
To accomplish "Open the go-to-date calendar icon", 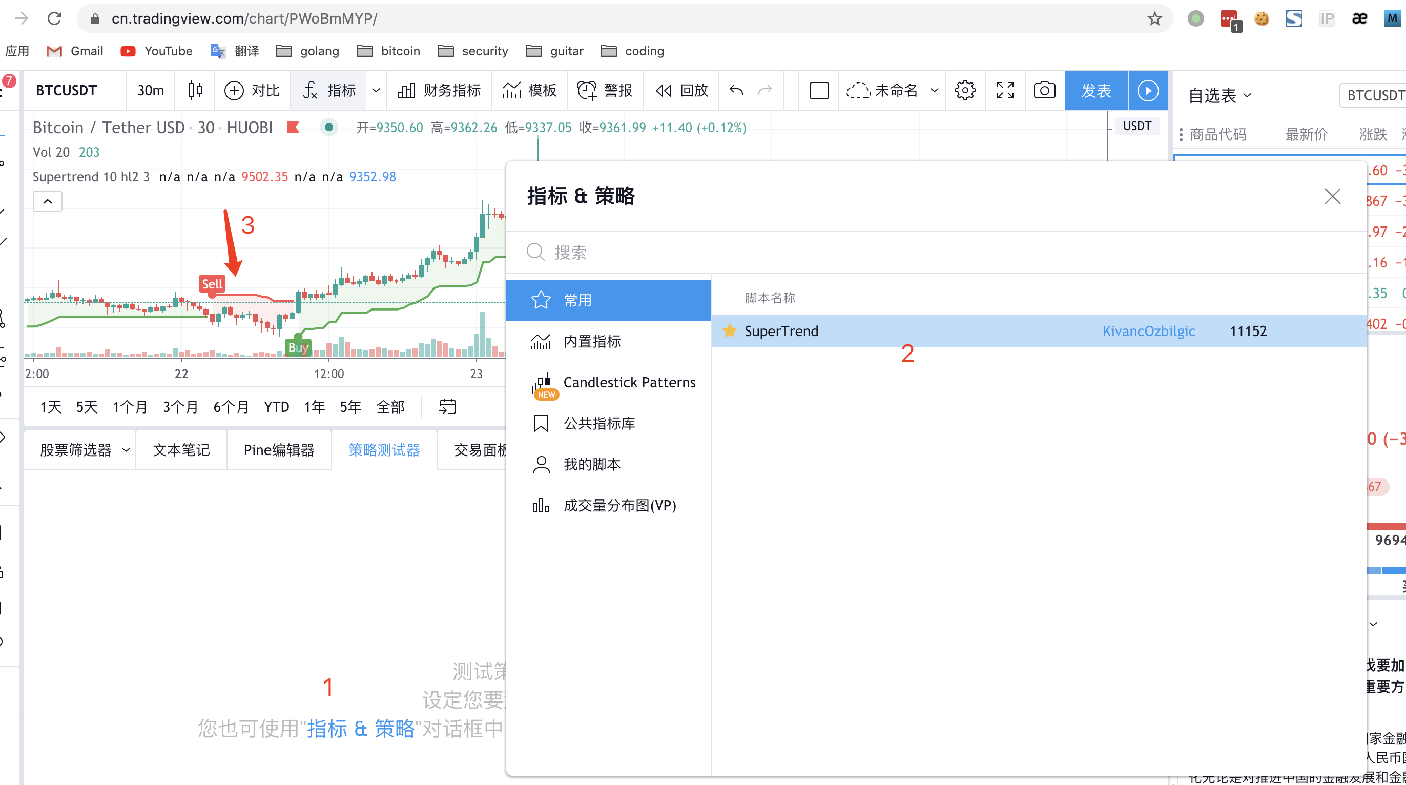I will [447, 407].
